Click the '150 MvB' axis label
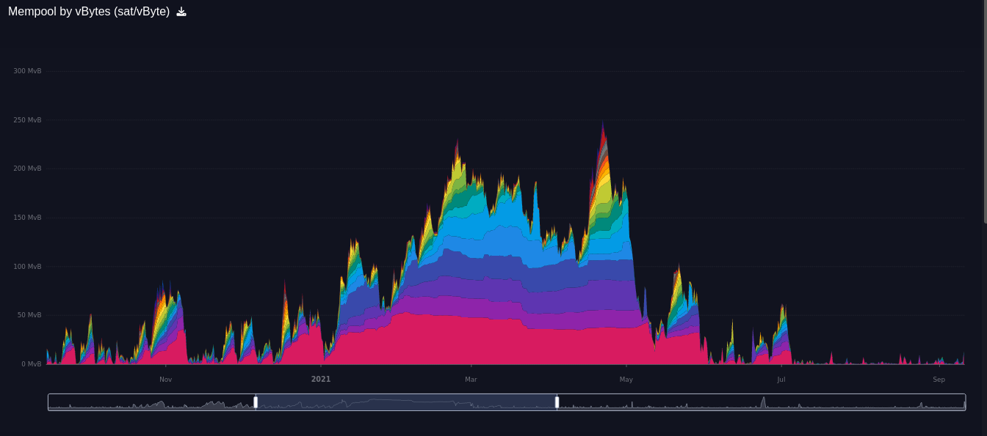987x436 pixels. pyautogui.click(x=27, y=218)
